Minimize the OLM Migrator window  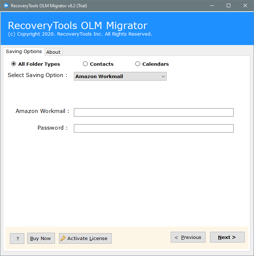coord(212,5)
